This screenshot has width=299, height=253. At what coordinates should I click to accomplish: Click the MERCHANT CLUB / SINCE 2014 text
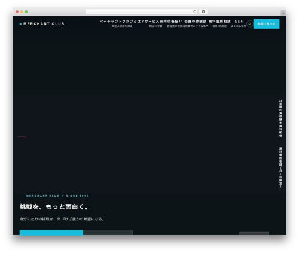pos(57,196)
